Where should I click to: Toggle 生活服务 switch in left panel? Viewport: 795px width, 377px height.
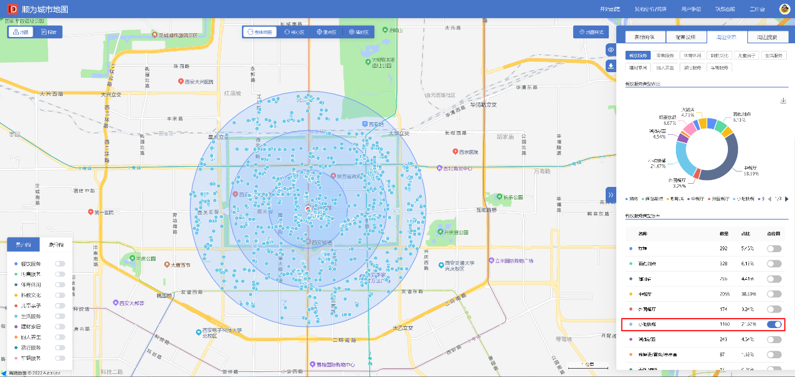pyautogui.click(x=60, y=316)
